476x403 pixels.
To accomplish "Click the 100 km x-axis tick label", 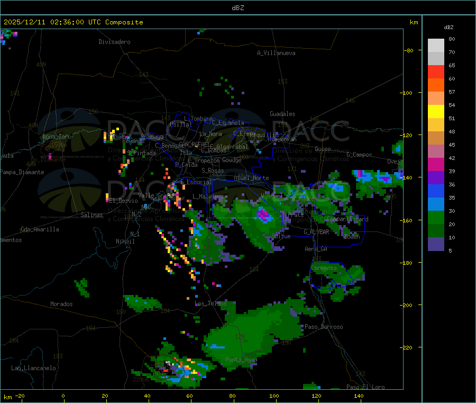I will click(x=274, y=396).
